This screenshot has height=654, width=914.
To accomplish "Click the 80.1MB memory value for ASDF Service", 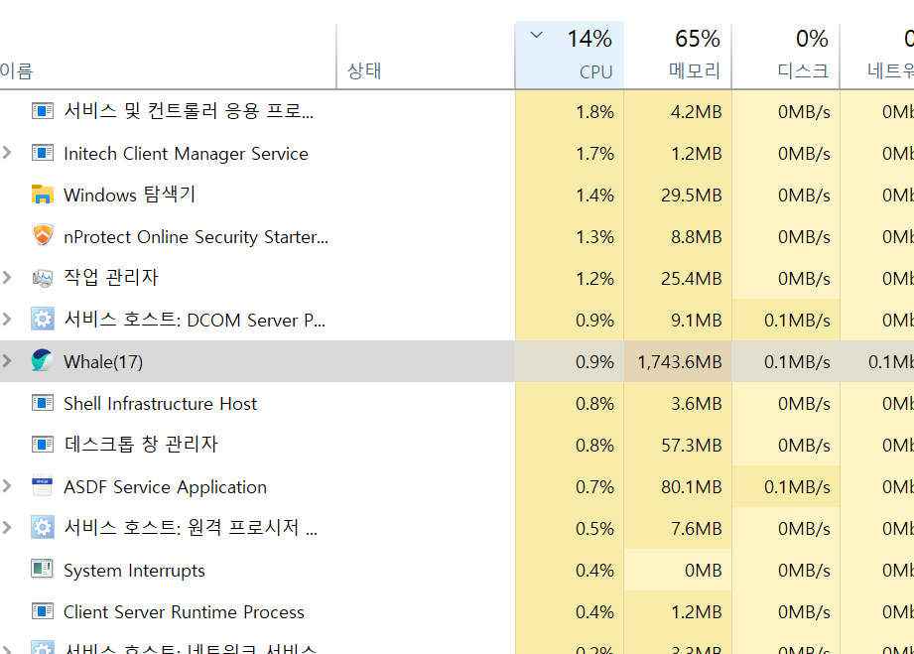I will [x=692, y=486].
